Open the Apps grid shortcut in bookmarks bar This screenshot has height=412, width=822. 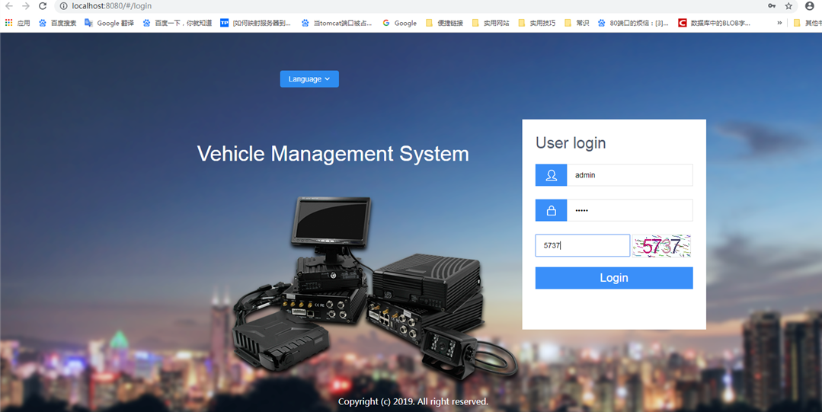click(18, 23)
